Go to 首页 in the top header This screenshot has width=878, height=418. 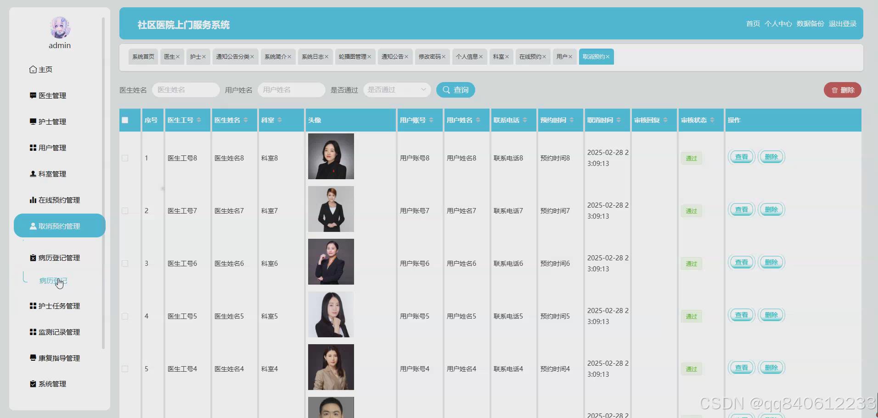[753, 24]
